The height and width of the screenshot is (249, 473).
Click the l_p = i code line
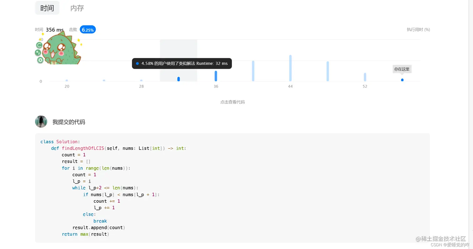coord(82,181)
